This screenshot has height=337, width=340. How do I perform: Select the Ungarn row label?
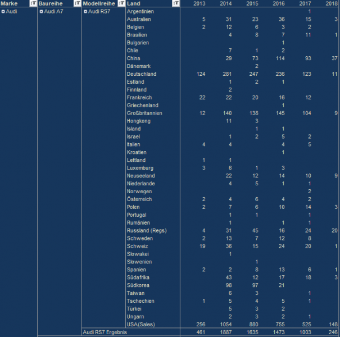pos(135,317)
